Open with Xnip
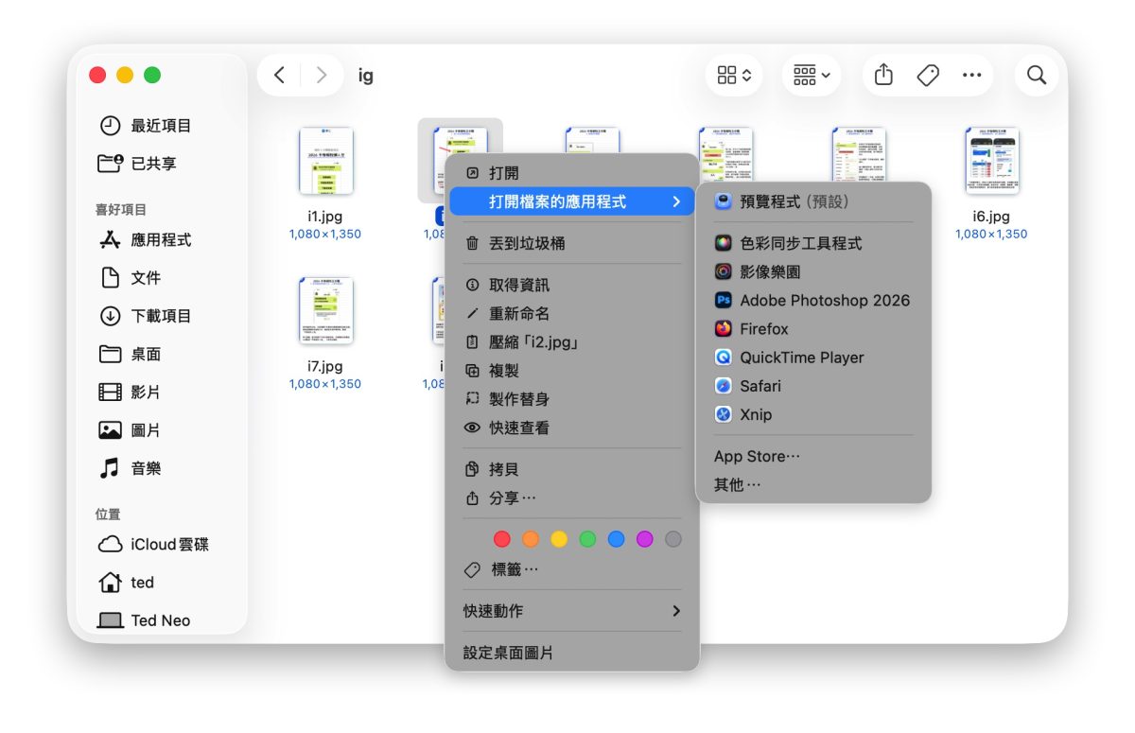The height and width of the screenshot is (733, 1135). click(x=813, y=414)
